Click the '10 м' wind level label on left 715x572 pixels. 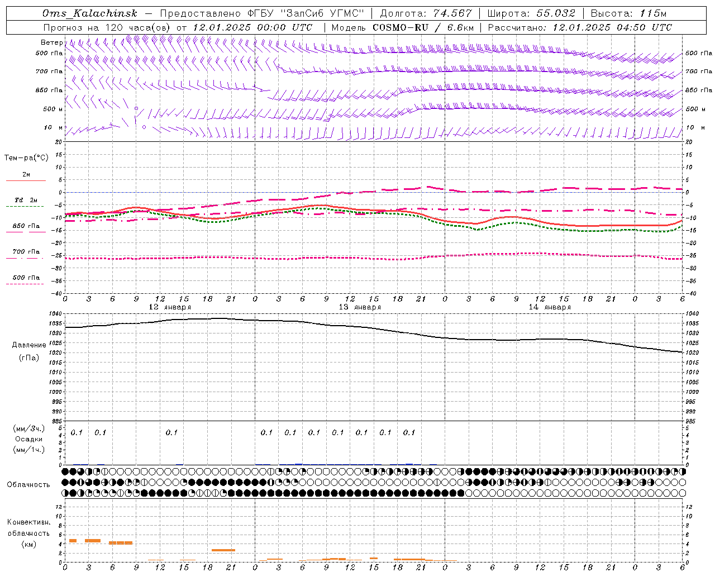[x=53, y=127]
